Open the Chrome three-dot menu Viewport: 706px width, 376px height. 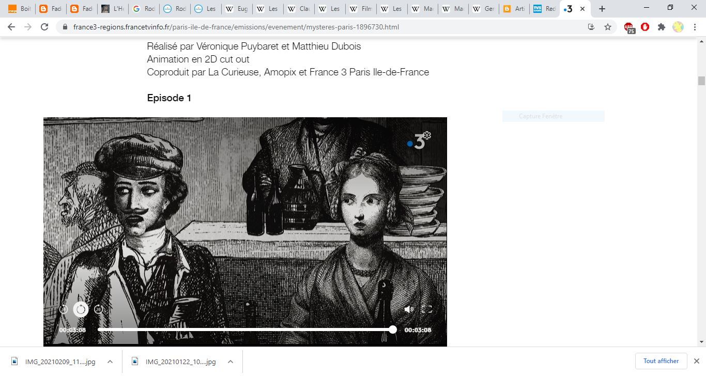pyautogui.click(x=694, y=27)
